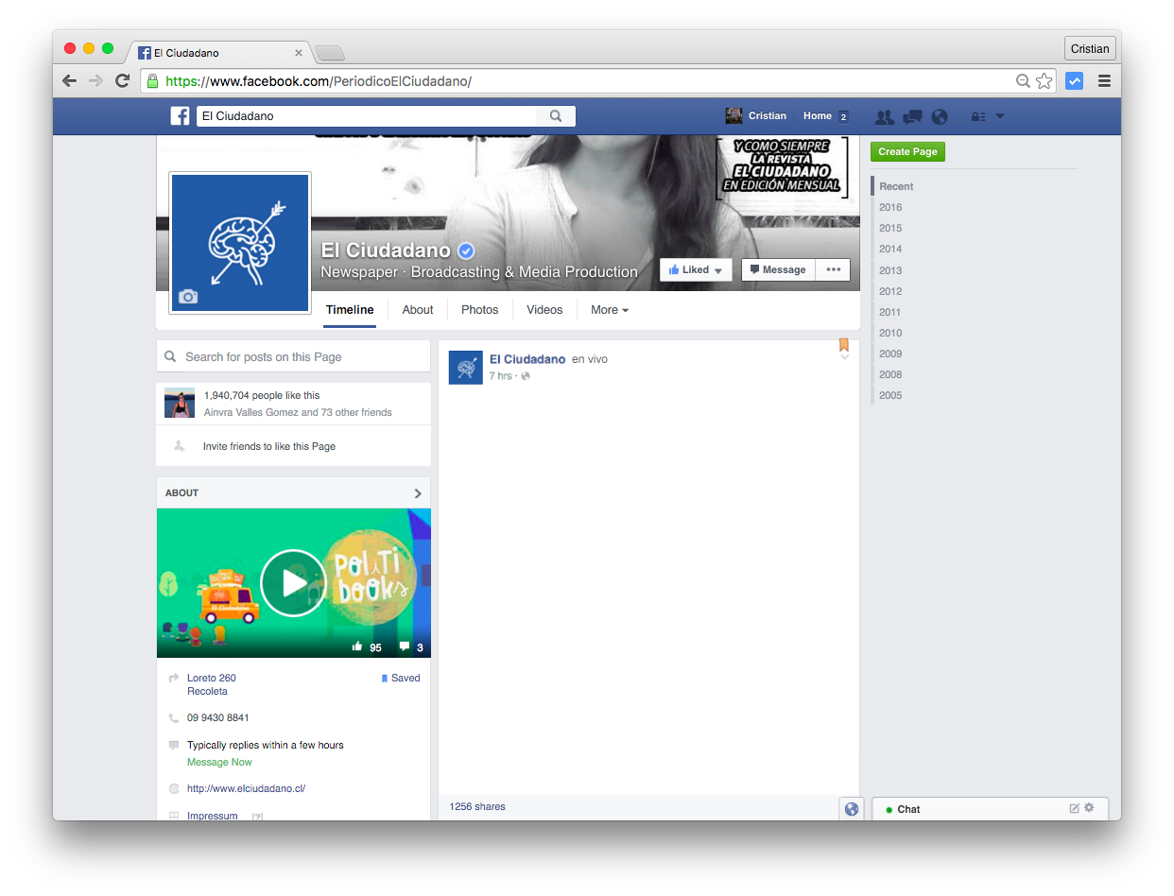
Task: Jump to 2016 in the timeline navigator
Action: 890,207
